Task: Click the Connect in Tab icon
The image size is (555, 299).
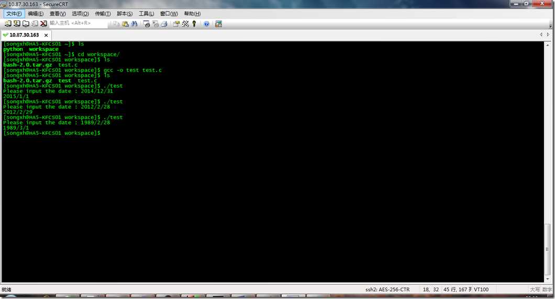Action: click(x=26, y=24)
